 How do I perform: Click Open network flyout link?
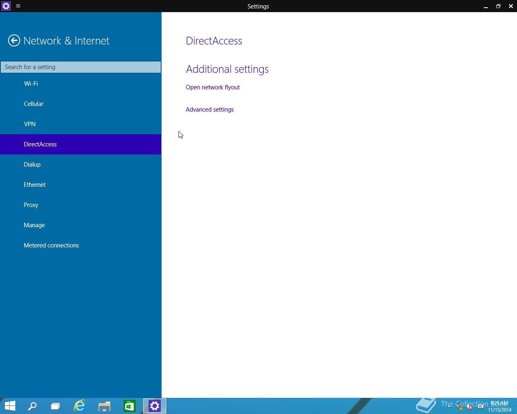point(213,87)
